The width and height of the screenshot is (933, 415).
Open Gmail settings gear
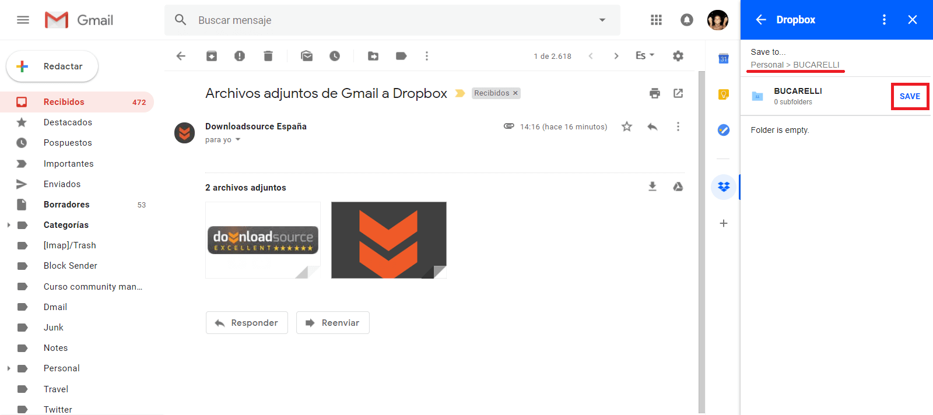[678, 56]
